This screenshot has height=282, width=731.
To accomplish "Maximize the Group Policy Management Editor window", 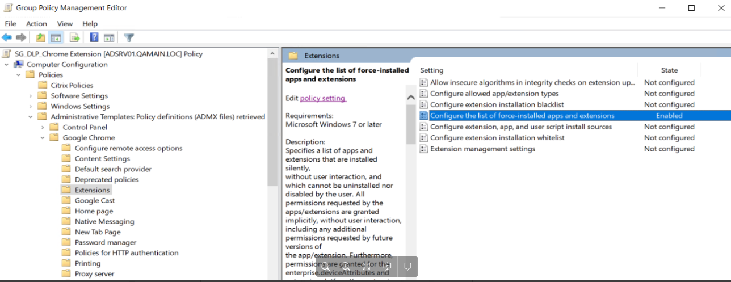I will click(691, 8).
